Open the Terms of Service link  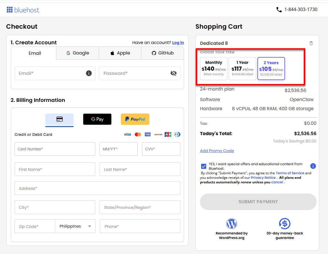pos(290,173)
